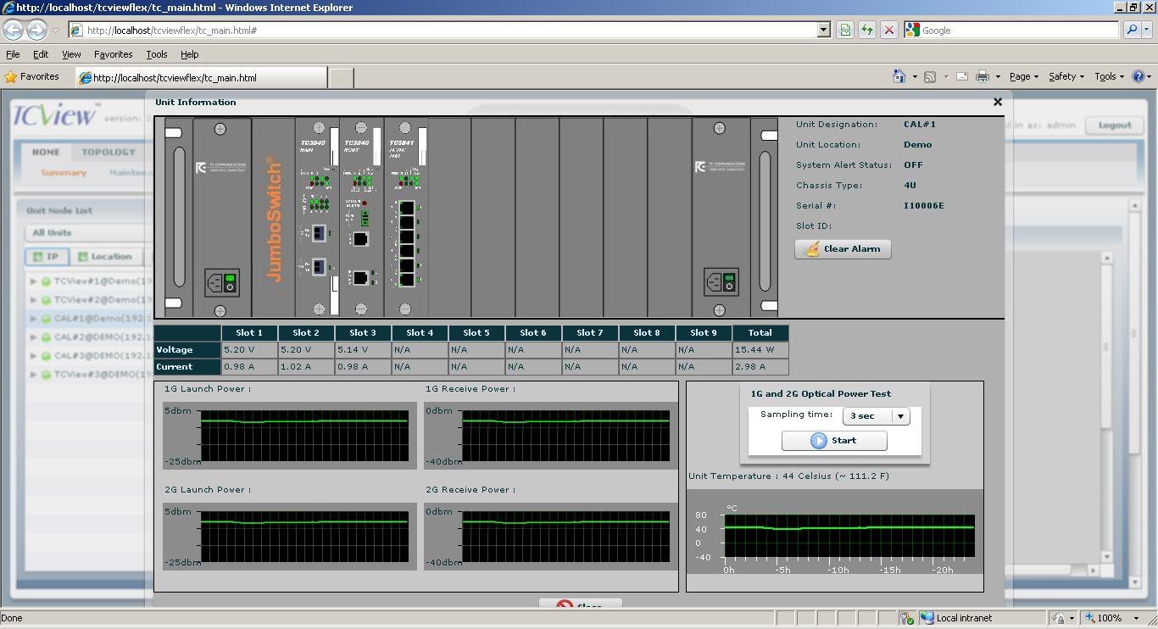Open the View menu
Screen dimensions: 1158x629
71,54
